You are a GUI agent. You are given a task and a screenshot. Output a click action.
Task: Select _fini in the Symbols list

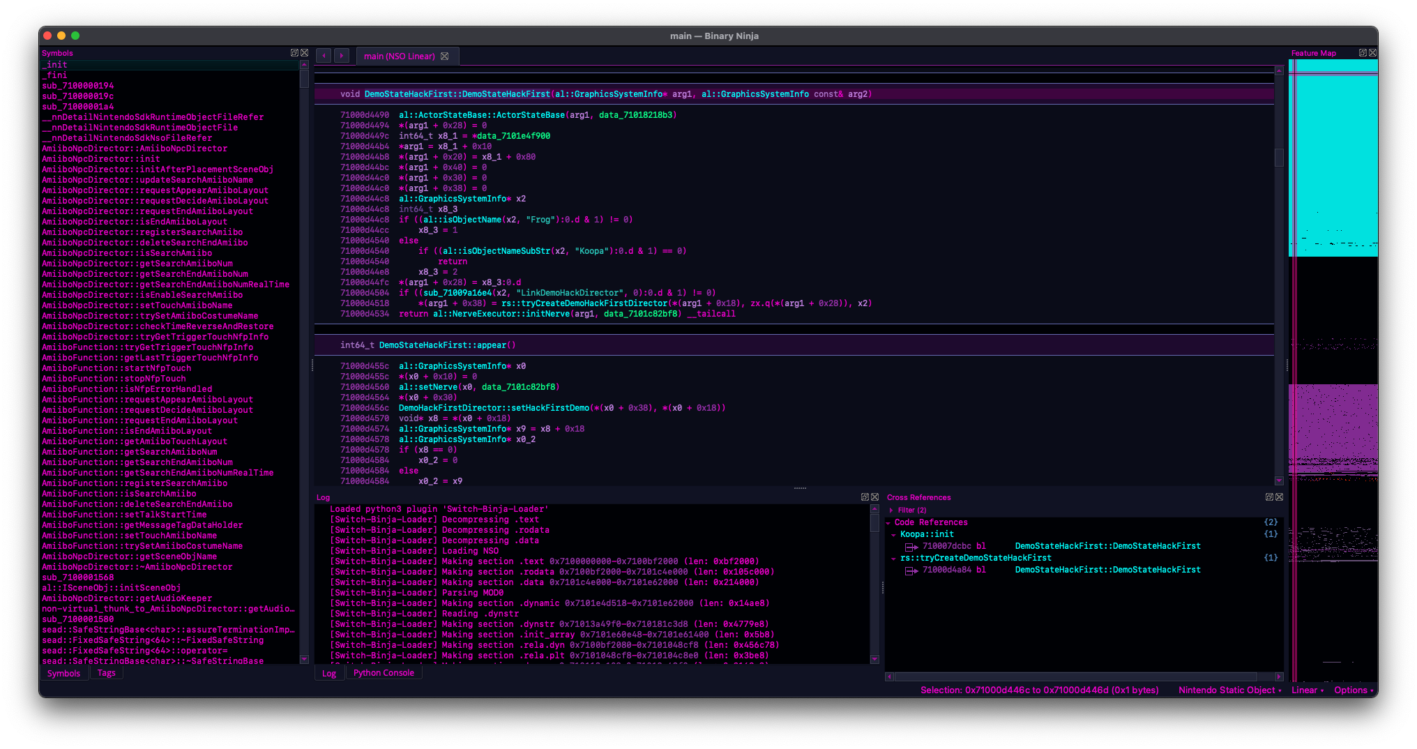point(169,75)
